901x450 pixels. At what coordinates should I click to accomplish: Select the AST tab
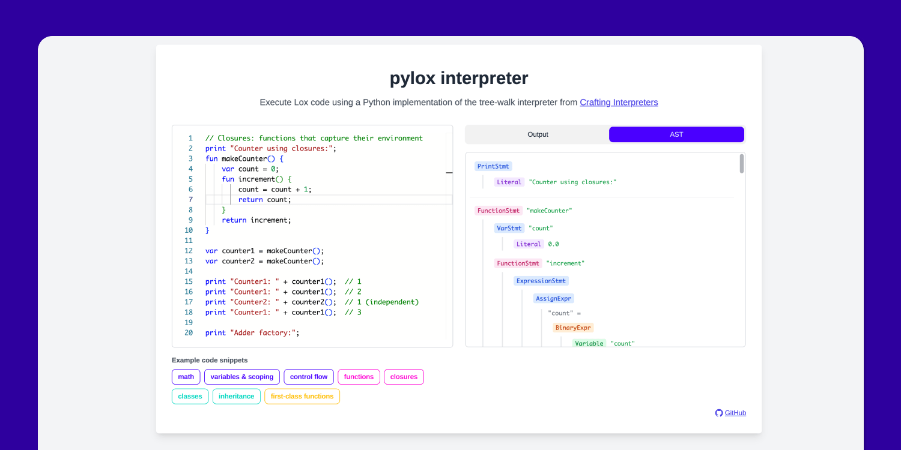pos(676,134)
